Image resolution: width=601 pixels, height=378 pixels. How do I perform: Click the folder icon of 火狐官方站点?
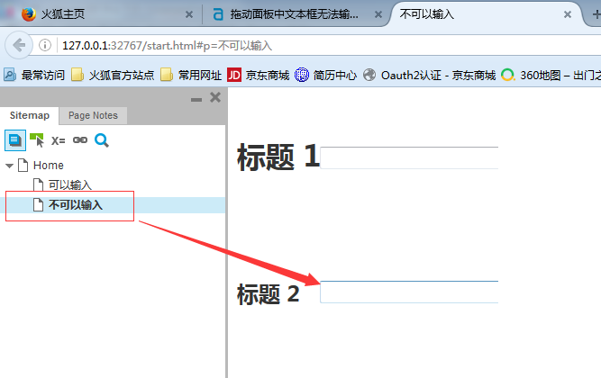[x=77, y=75]
